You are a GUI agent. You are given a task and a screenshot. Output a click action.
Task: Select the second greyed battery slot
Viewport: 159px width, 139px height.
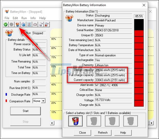coord(94,121)
